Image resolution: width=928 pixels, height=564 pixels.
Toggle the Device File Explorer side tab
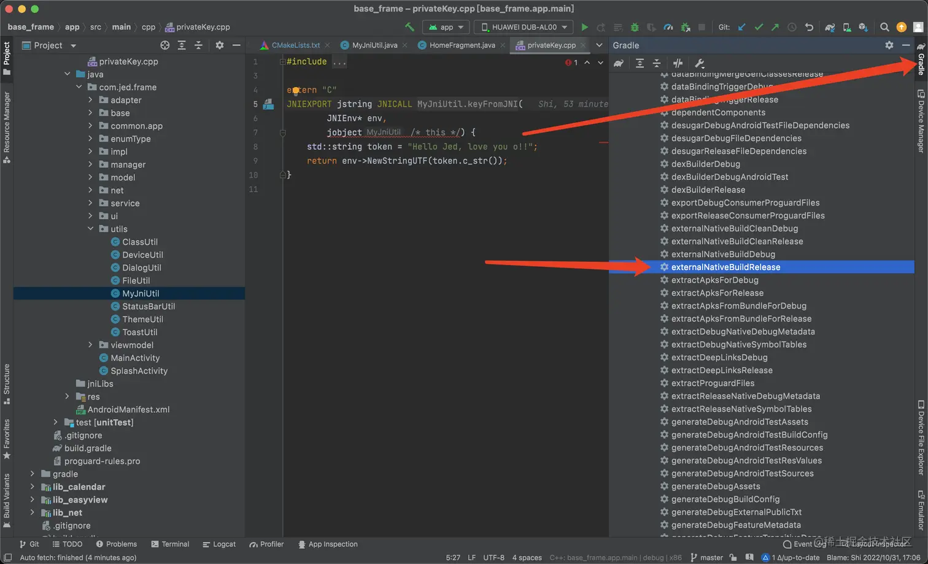click(x=921, y=438)
